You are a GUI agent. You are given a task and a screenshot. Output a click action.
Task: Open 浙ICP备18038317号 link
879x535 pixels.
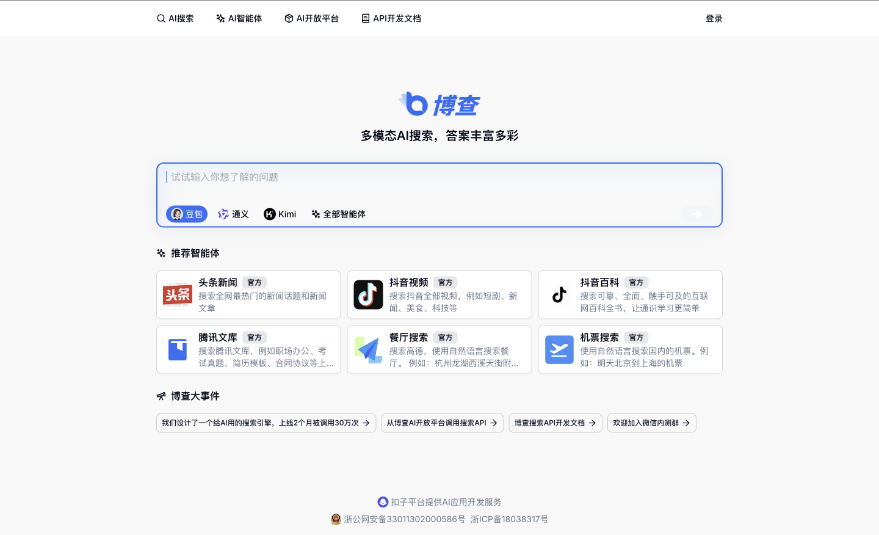(510, 519)
